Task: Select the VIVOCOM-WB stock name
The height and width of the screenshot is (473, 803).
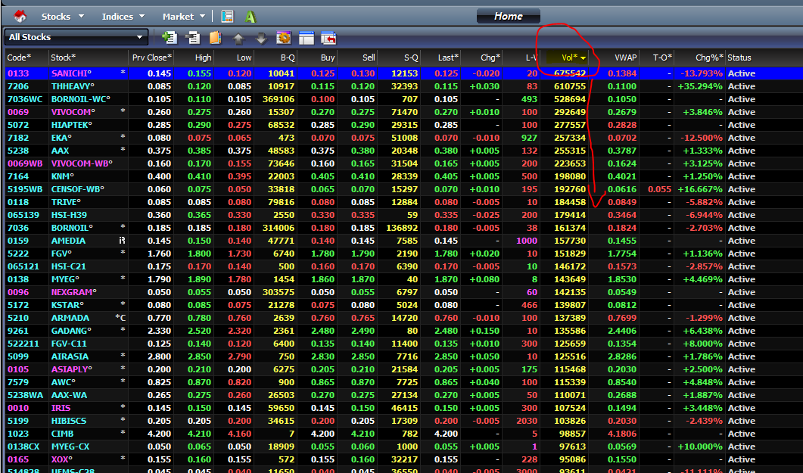Action: [82, 163]
